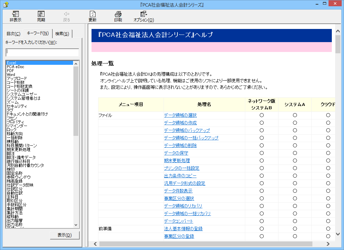Click the 戻る back arrow icon
344x250 pixels.
click(x=66, y=14)
